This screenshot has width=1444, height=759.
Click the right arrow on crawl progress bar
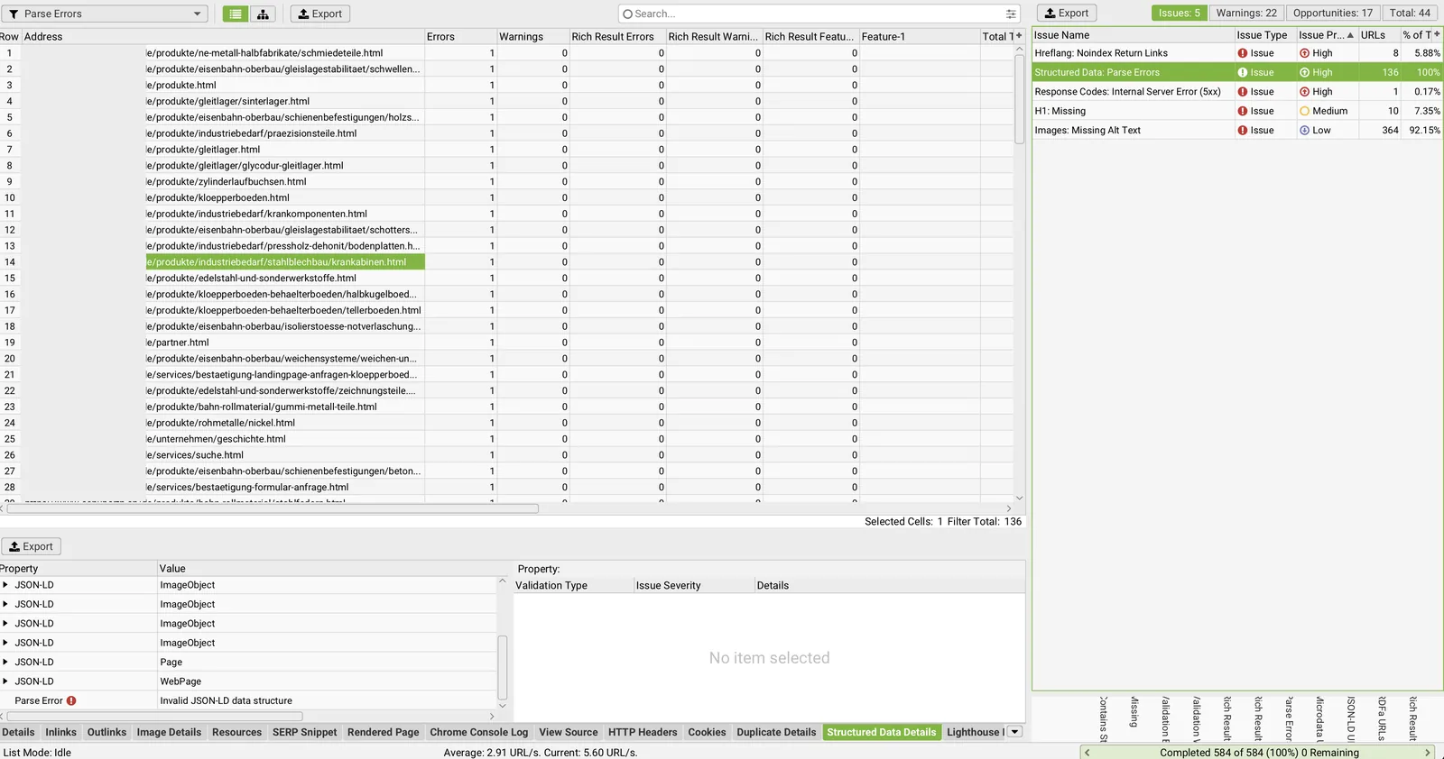[1427, 752]
